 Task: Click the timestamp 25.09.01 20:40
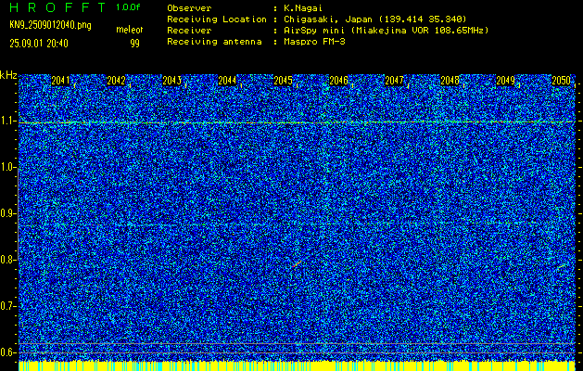(x=39, y=44)
